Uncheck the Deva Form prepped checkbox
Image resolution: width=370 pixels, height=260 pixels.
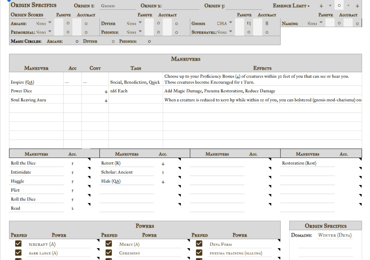tap(199, 243)
